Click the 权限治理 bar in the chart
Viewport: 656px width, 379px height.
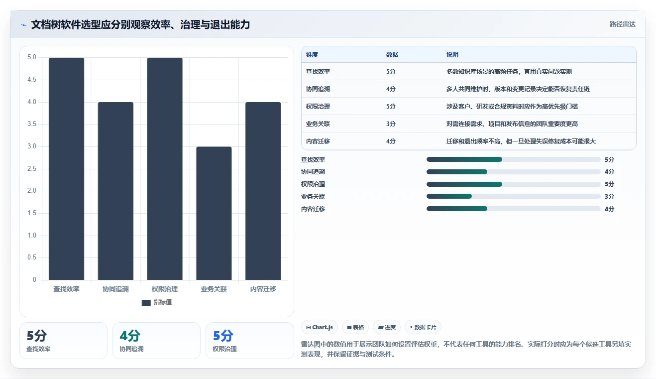point(165,169)
